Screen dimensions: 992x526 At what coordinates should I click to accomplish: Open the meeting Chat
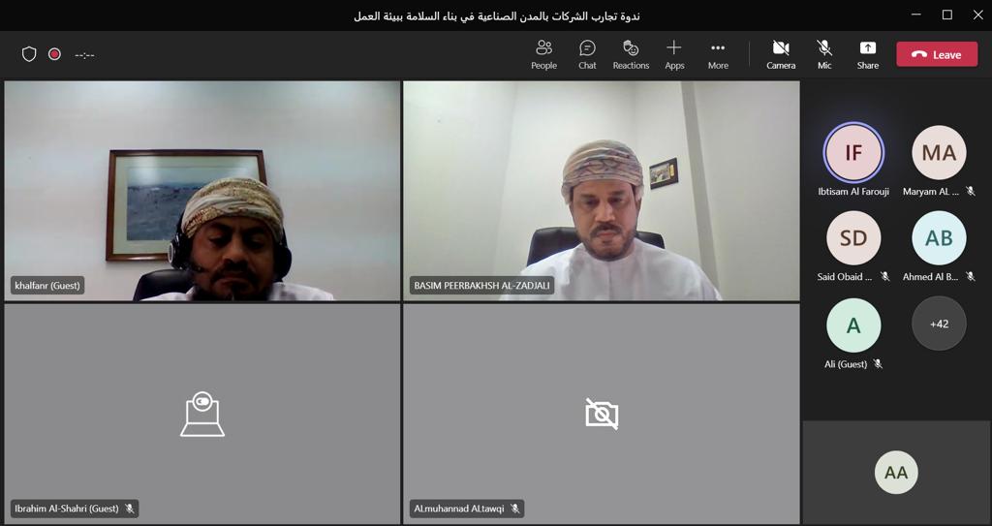pyautogui.click(x=587, y=54)
